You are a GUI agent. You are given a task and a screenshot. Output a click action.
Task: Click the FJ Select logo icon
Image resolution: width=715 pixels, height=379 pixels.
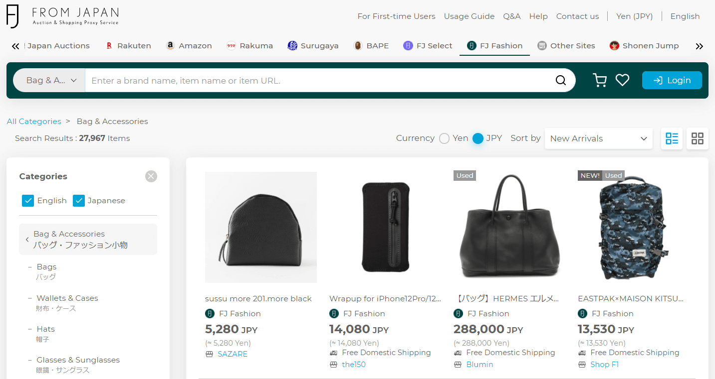pos(408,46)
